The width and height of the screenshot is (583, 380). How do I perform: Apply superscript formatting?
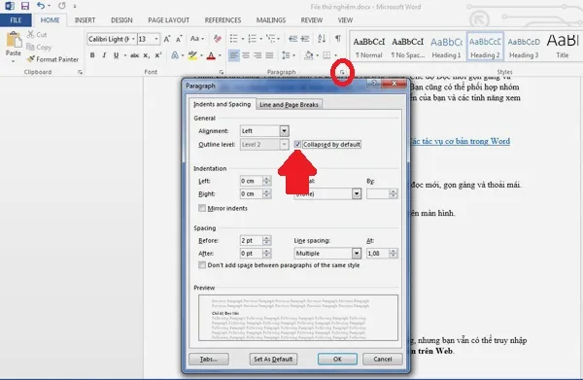(158, 55)
